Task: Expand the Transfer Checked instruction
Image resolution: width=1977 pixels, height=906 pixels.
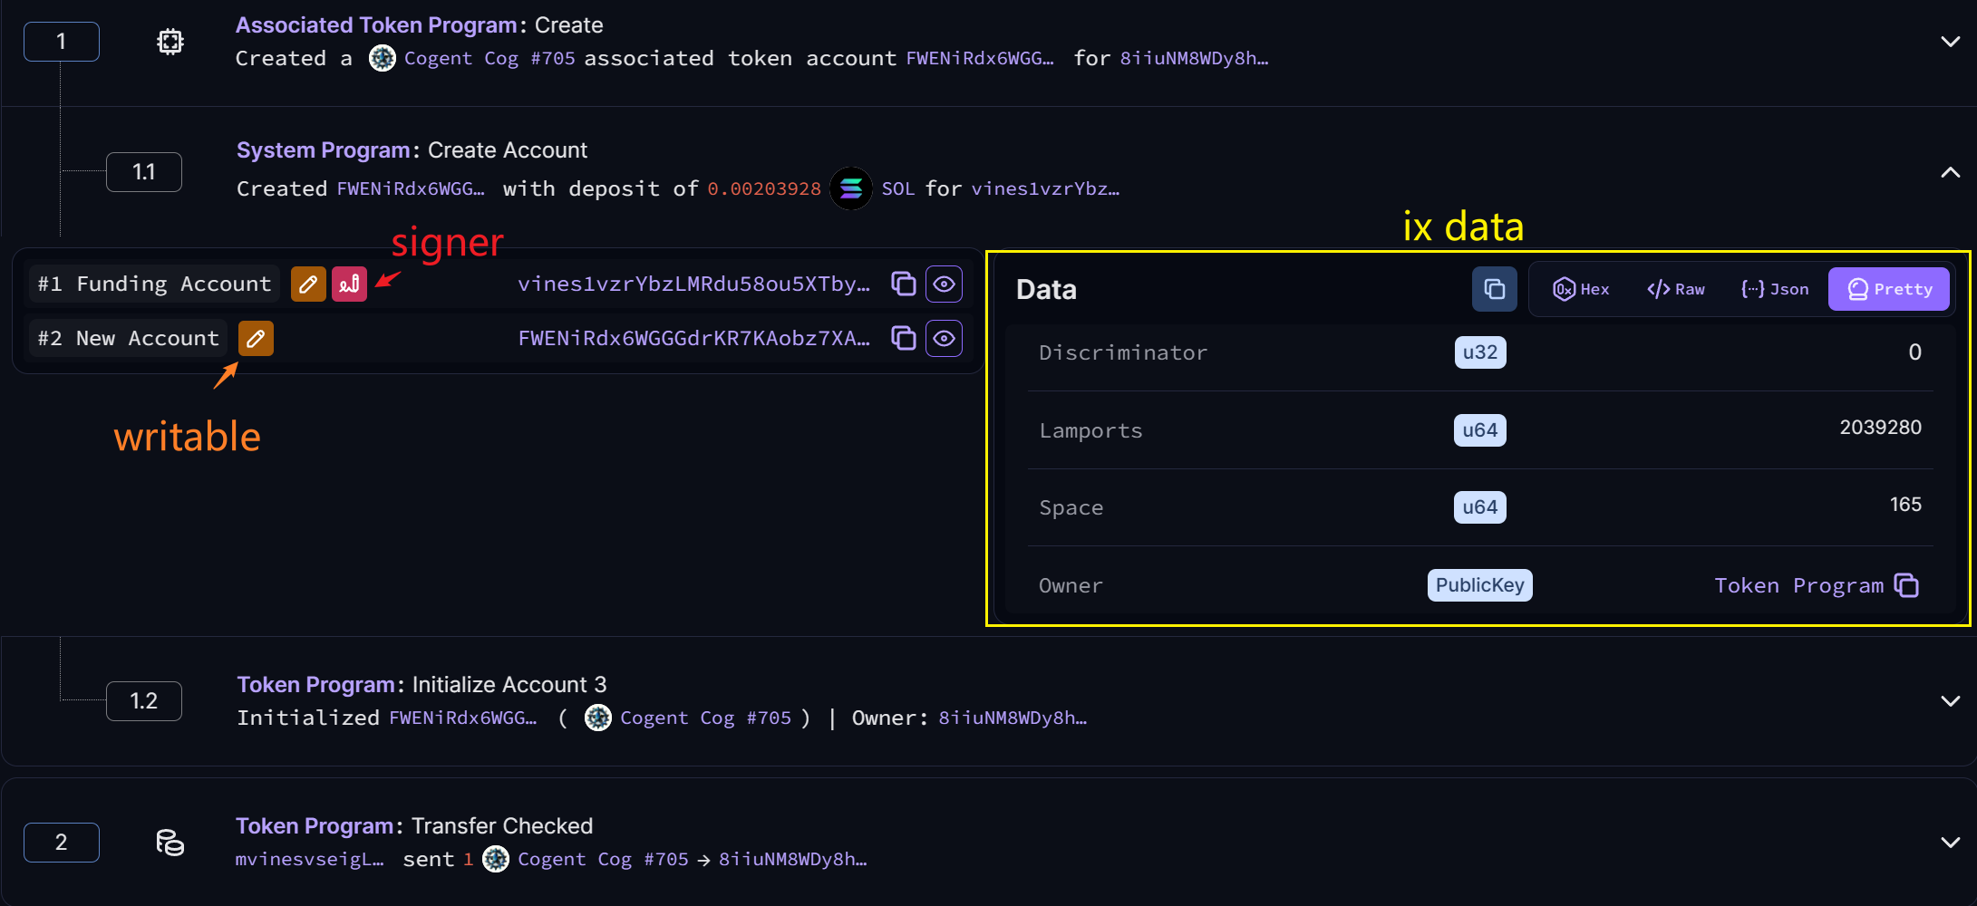Action: [1950, 842]
